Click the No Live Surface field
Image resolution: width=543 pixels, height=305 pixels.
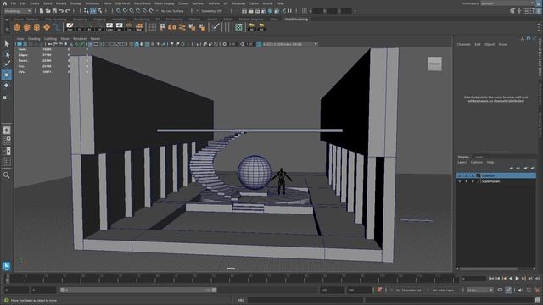tap(173, 11)
